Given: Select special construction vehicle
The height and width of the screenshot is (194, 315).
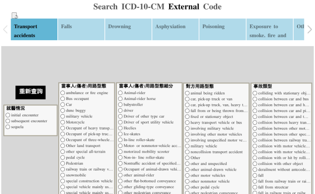Looking at the screenshot, I should pyautogui.click(x=62, y=181).
